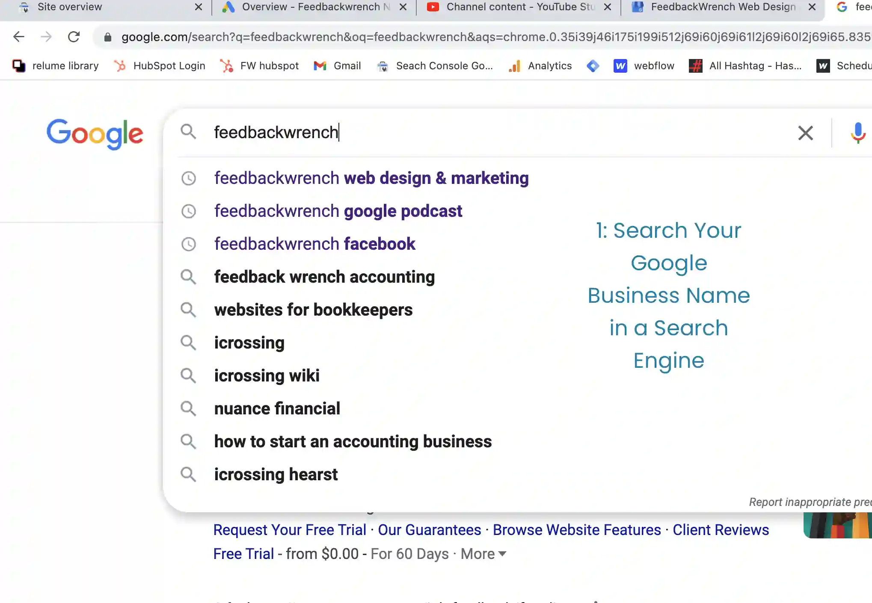
Task: Expand the More dropdown under Free Trial
Action: coord(481,553)
